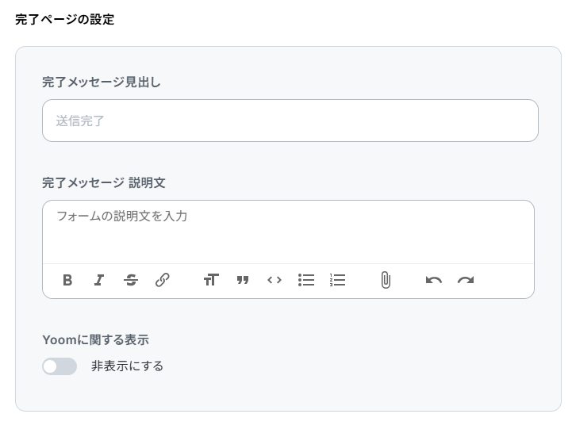Click the Yoomに関する表示 label
Image resolution: width=572 pixels, height=433 pixels.
95,340
